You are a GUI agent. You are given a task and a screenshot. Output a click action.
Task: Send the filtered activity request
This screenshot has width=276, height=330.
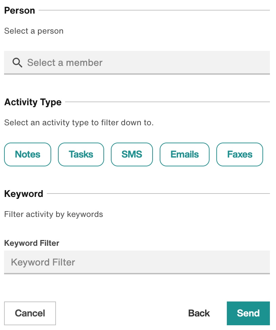pyautogui.click(x=248, y=313)
